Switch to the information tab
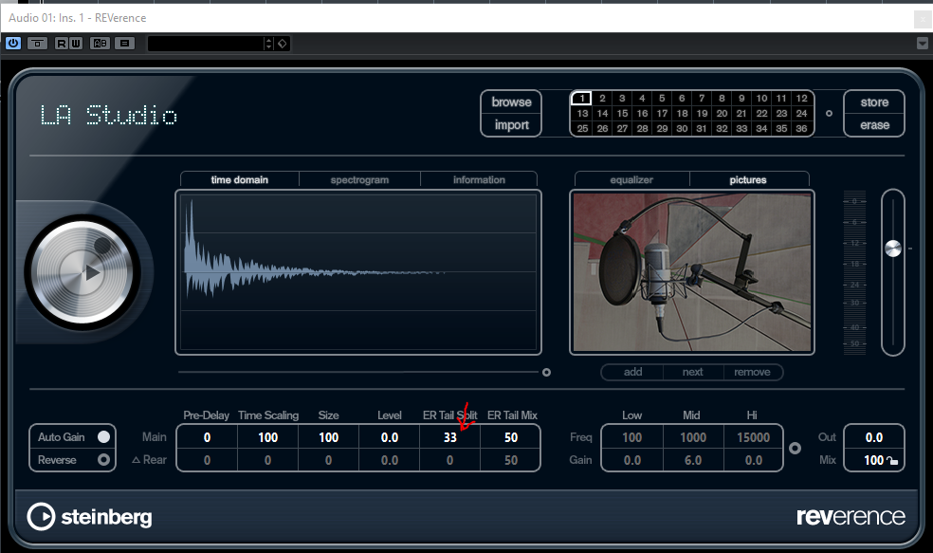 point(479,180)
